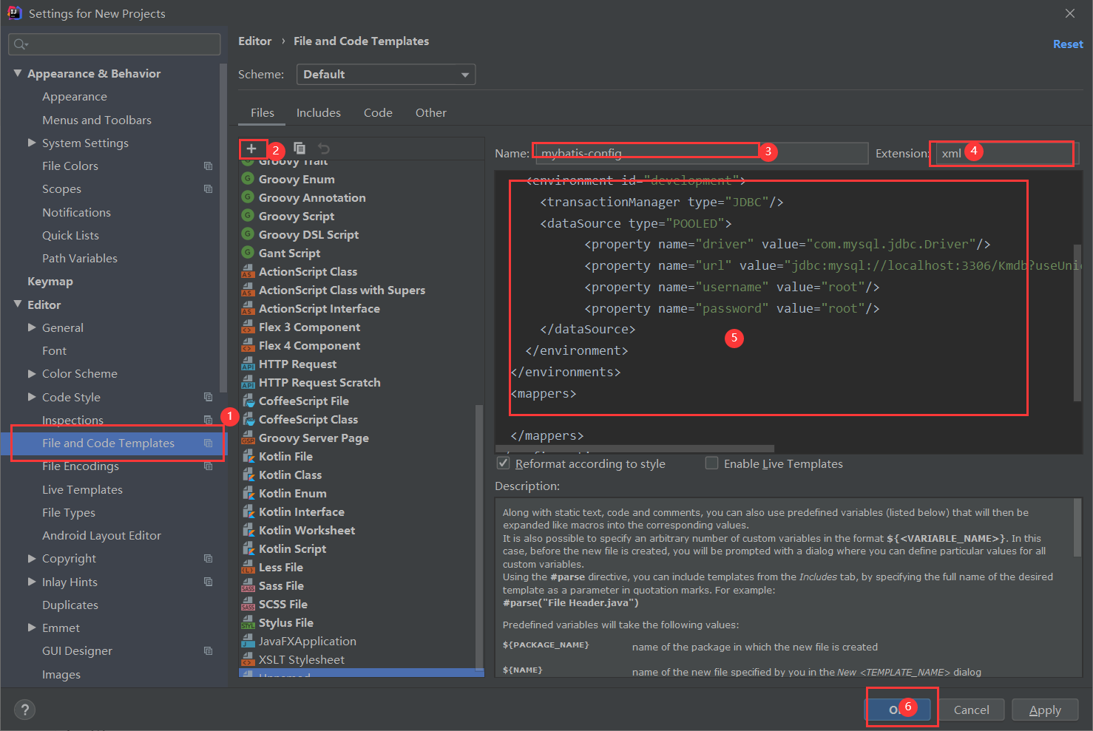This screenshot has height=731, width=1093.
Task: Click the template Name input field
Action: tap(701, 153)
